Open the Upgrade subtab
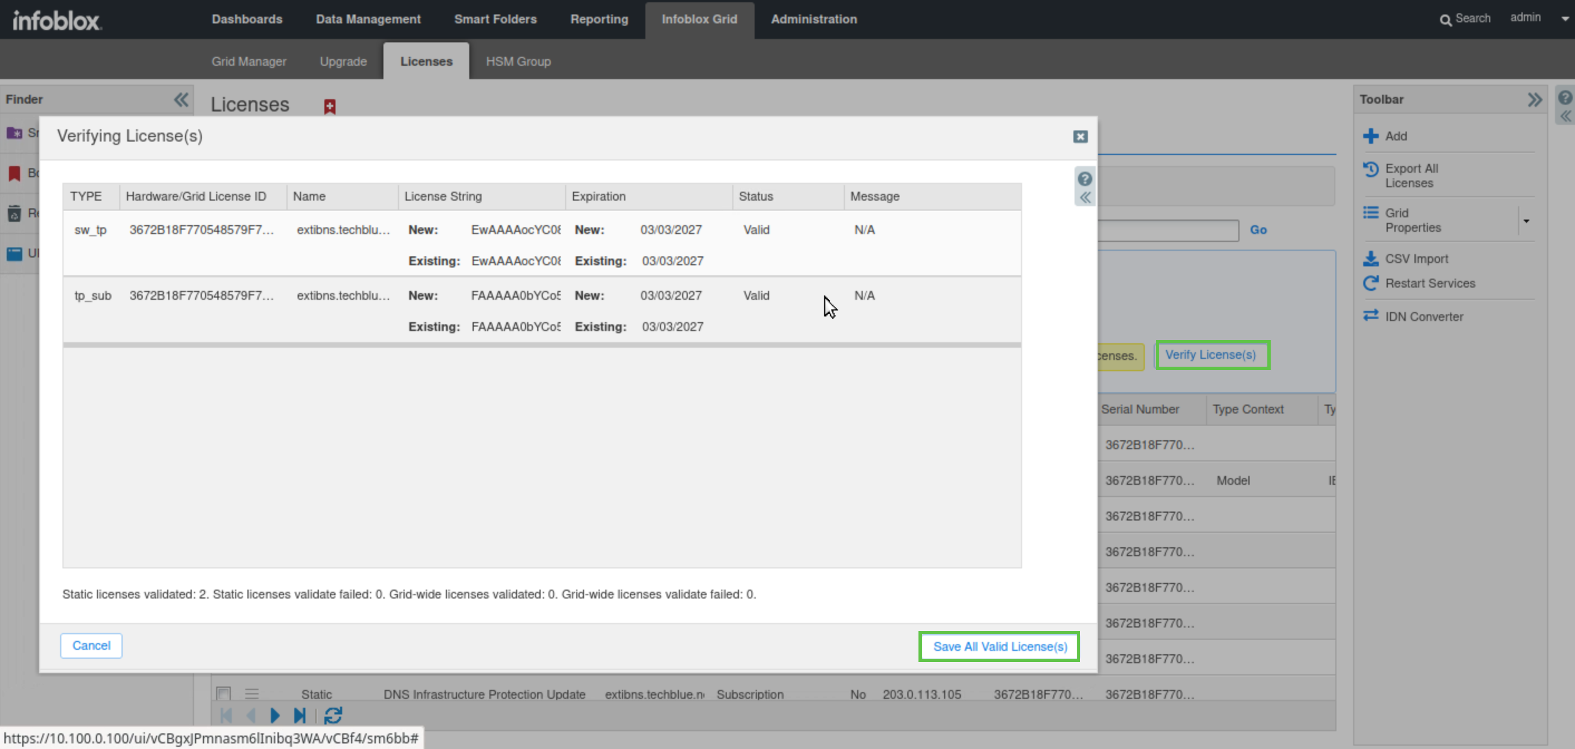The width and height of the screenshot is (1575, 749). 343,61
